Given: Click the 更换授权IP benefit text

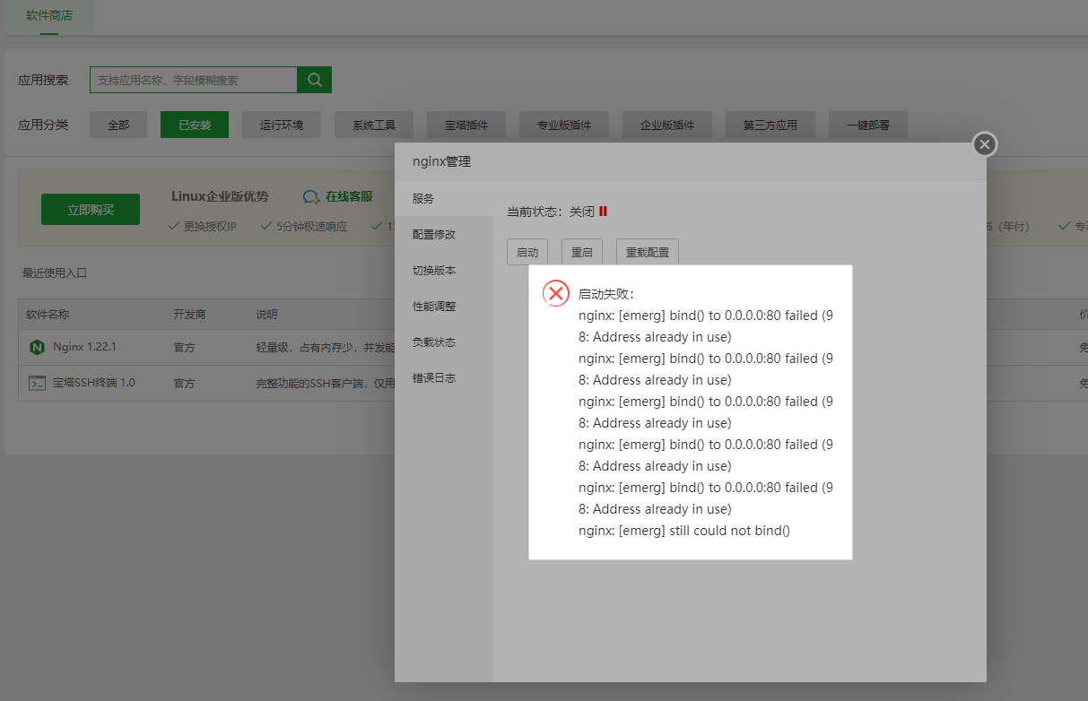Looking at the screenshot, I should pyautogui.click(x=210, y=226).
